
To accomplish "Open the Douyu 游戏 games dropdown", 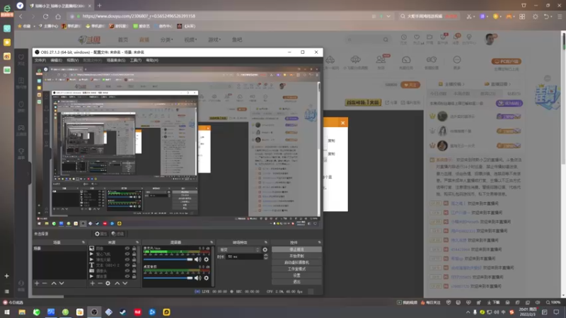I will [x=214, y=40].
